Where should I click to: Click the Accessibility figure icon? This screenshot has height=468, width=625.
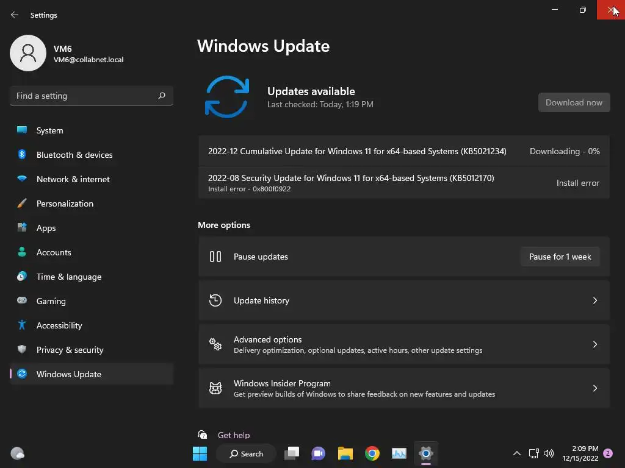pyautogui.click(x=22, y=325)
